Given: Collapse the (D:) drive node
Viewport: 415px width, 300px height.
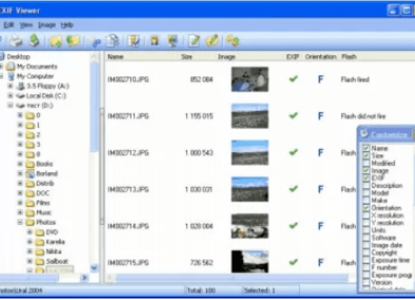Looking at the screenshot, I should pyautogui.click(x=10, y=105).
